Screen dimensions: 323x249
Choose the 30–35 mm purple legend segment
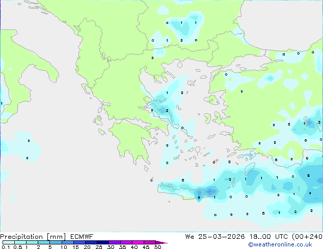(x=114, y=242)
